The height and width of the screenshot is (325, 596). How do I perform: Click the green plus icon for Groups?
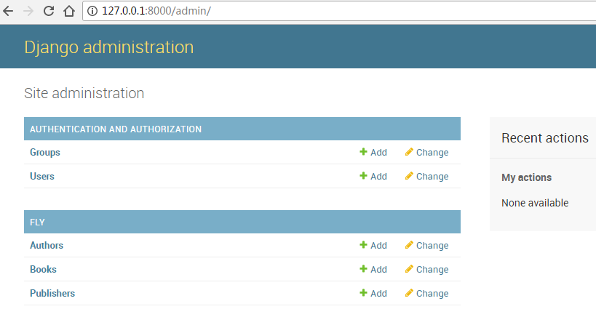point(363,152)
